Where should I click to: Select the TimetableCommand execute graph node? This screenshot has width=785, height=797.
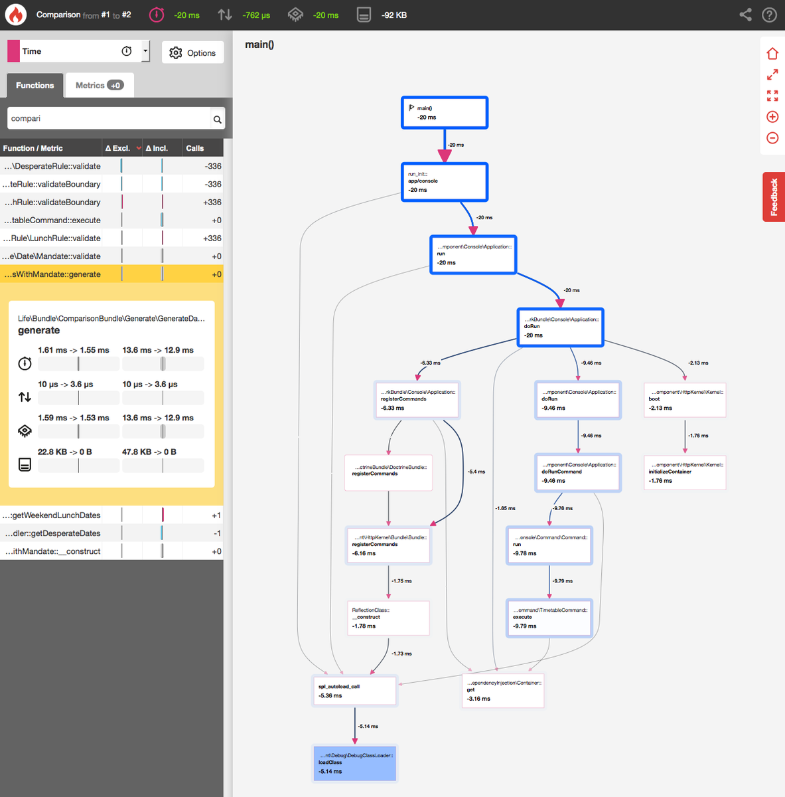click(x=549, y=618)
